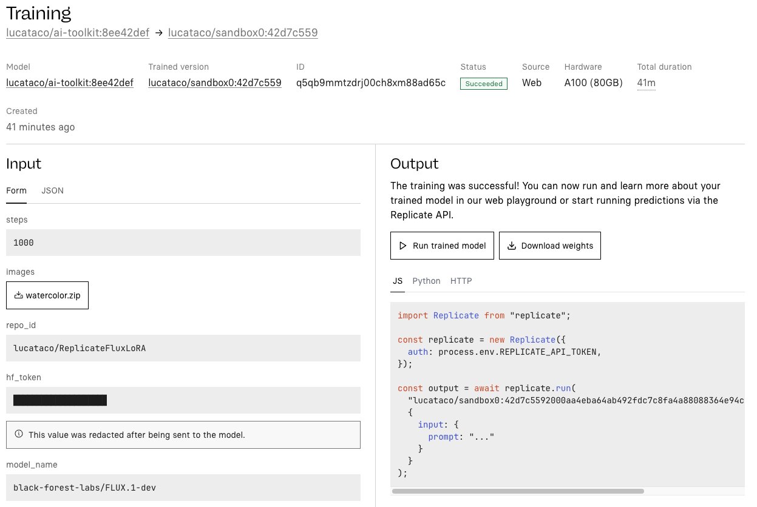Screen dimensions: 757x507
Task: Click the Output section heading
Action: pos(415,163)
